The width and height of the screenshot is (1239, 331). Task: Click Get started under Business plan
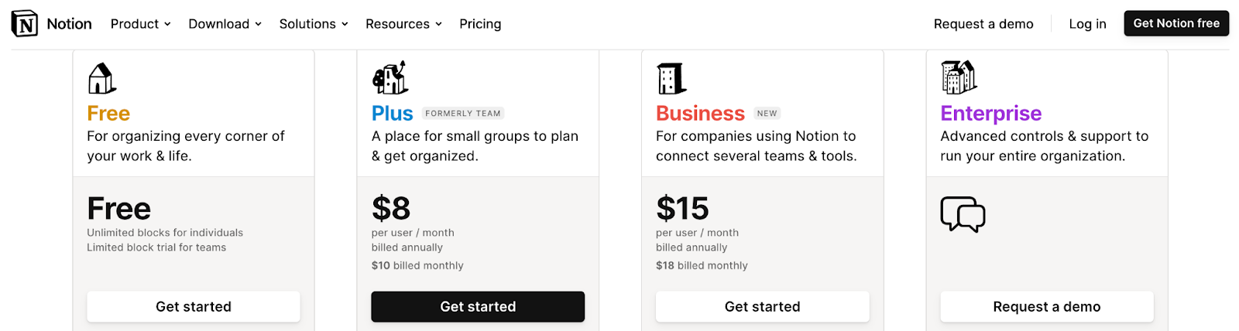click(762, 307)
